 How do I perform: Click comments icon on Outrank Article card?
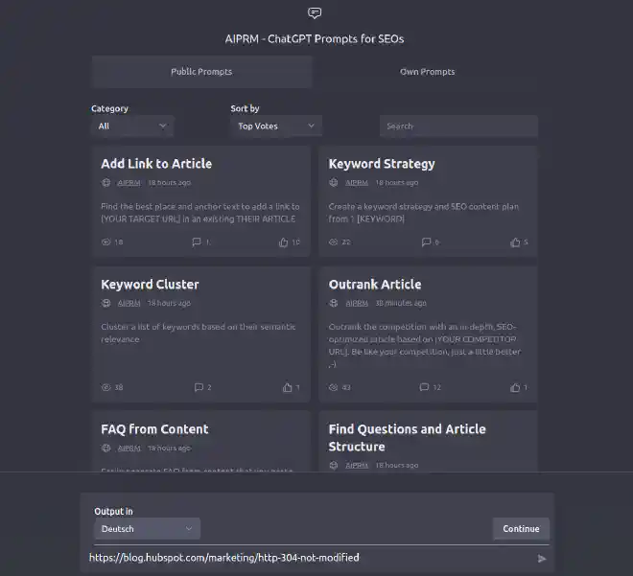pos(424,387)
